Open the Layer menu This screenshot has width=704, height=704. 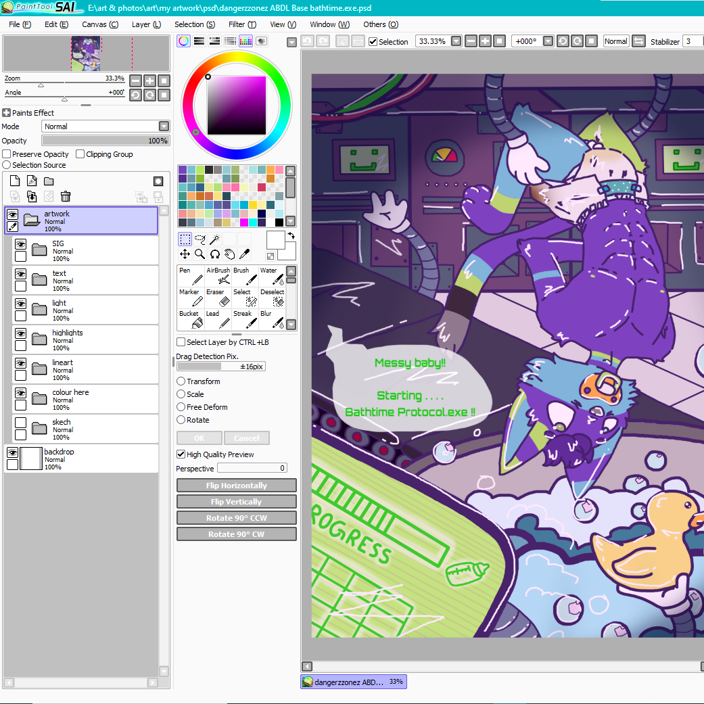click(146, 24)
